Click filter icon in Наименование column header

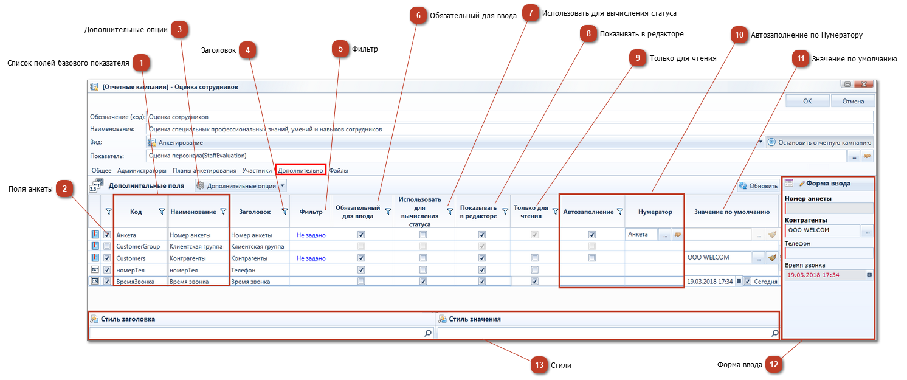pos(223,212)
